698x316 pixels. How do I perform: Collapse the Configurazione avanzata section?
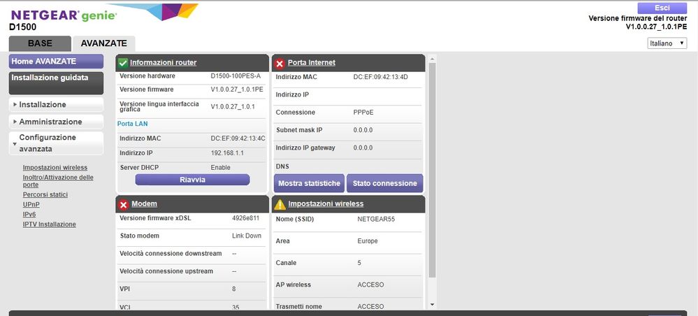pos(56,143)
